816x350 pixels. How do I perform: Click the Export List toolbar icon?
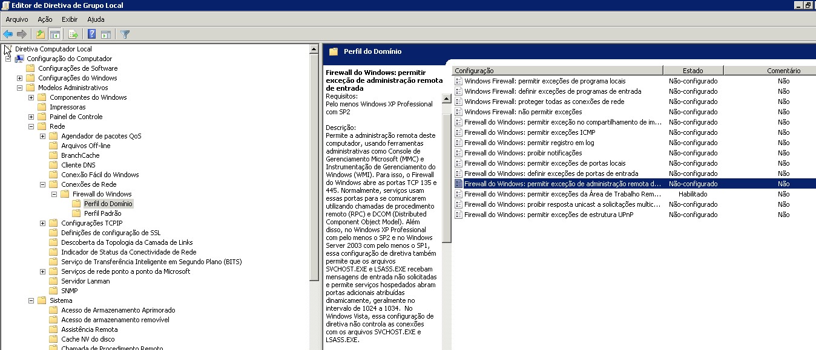pos(73,34)
